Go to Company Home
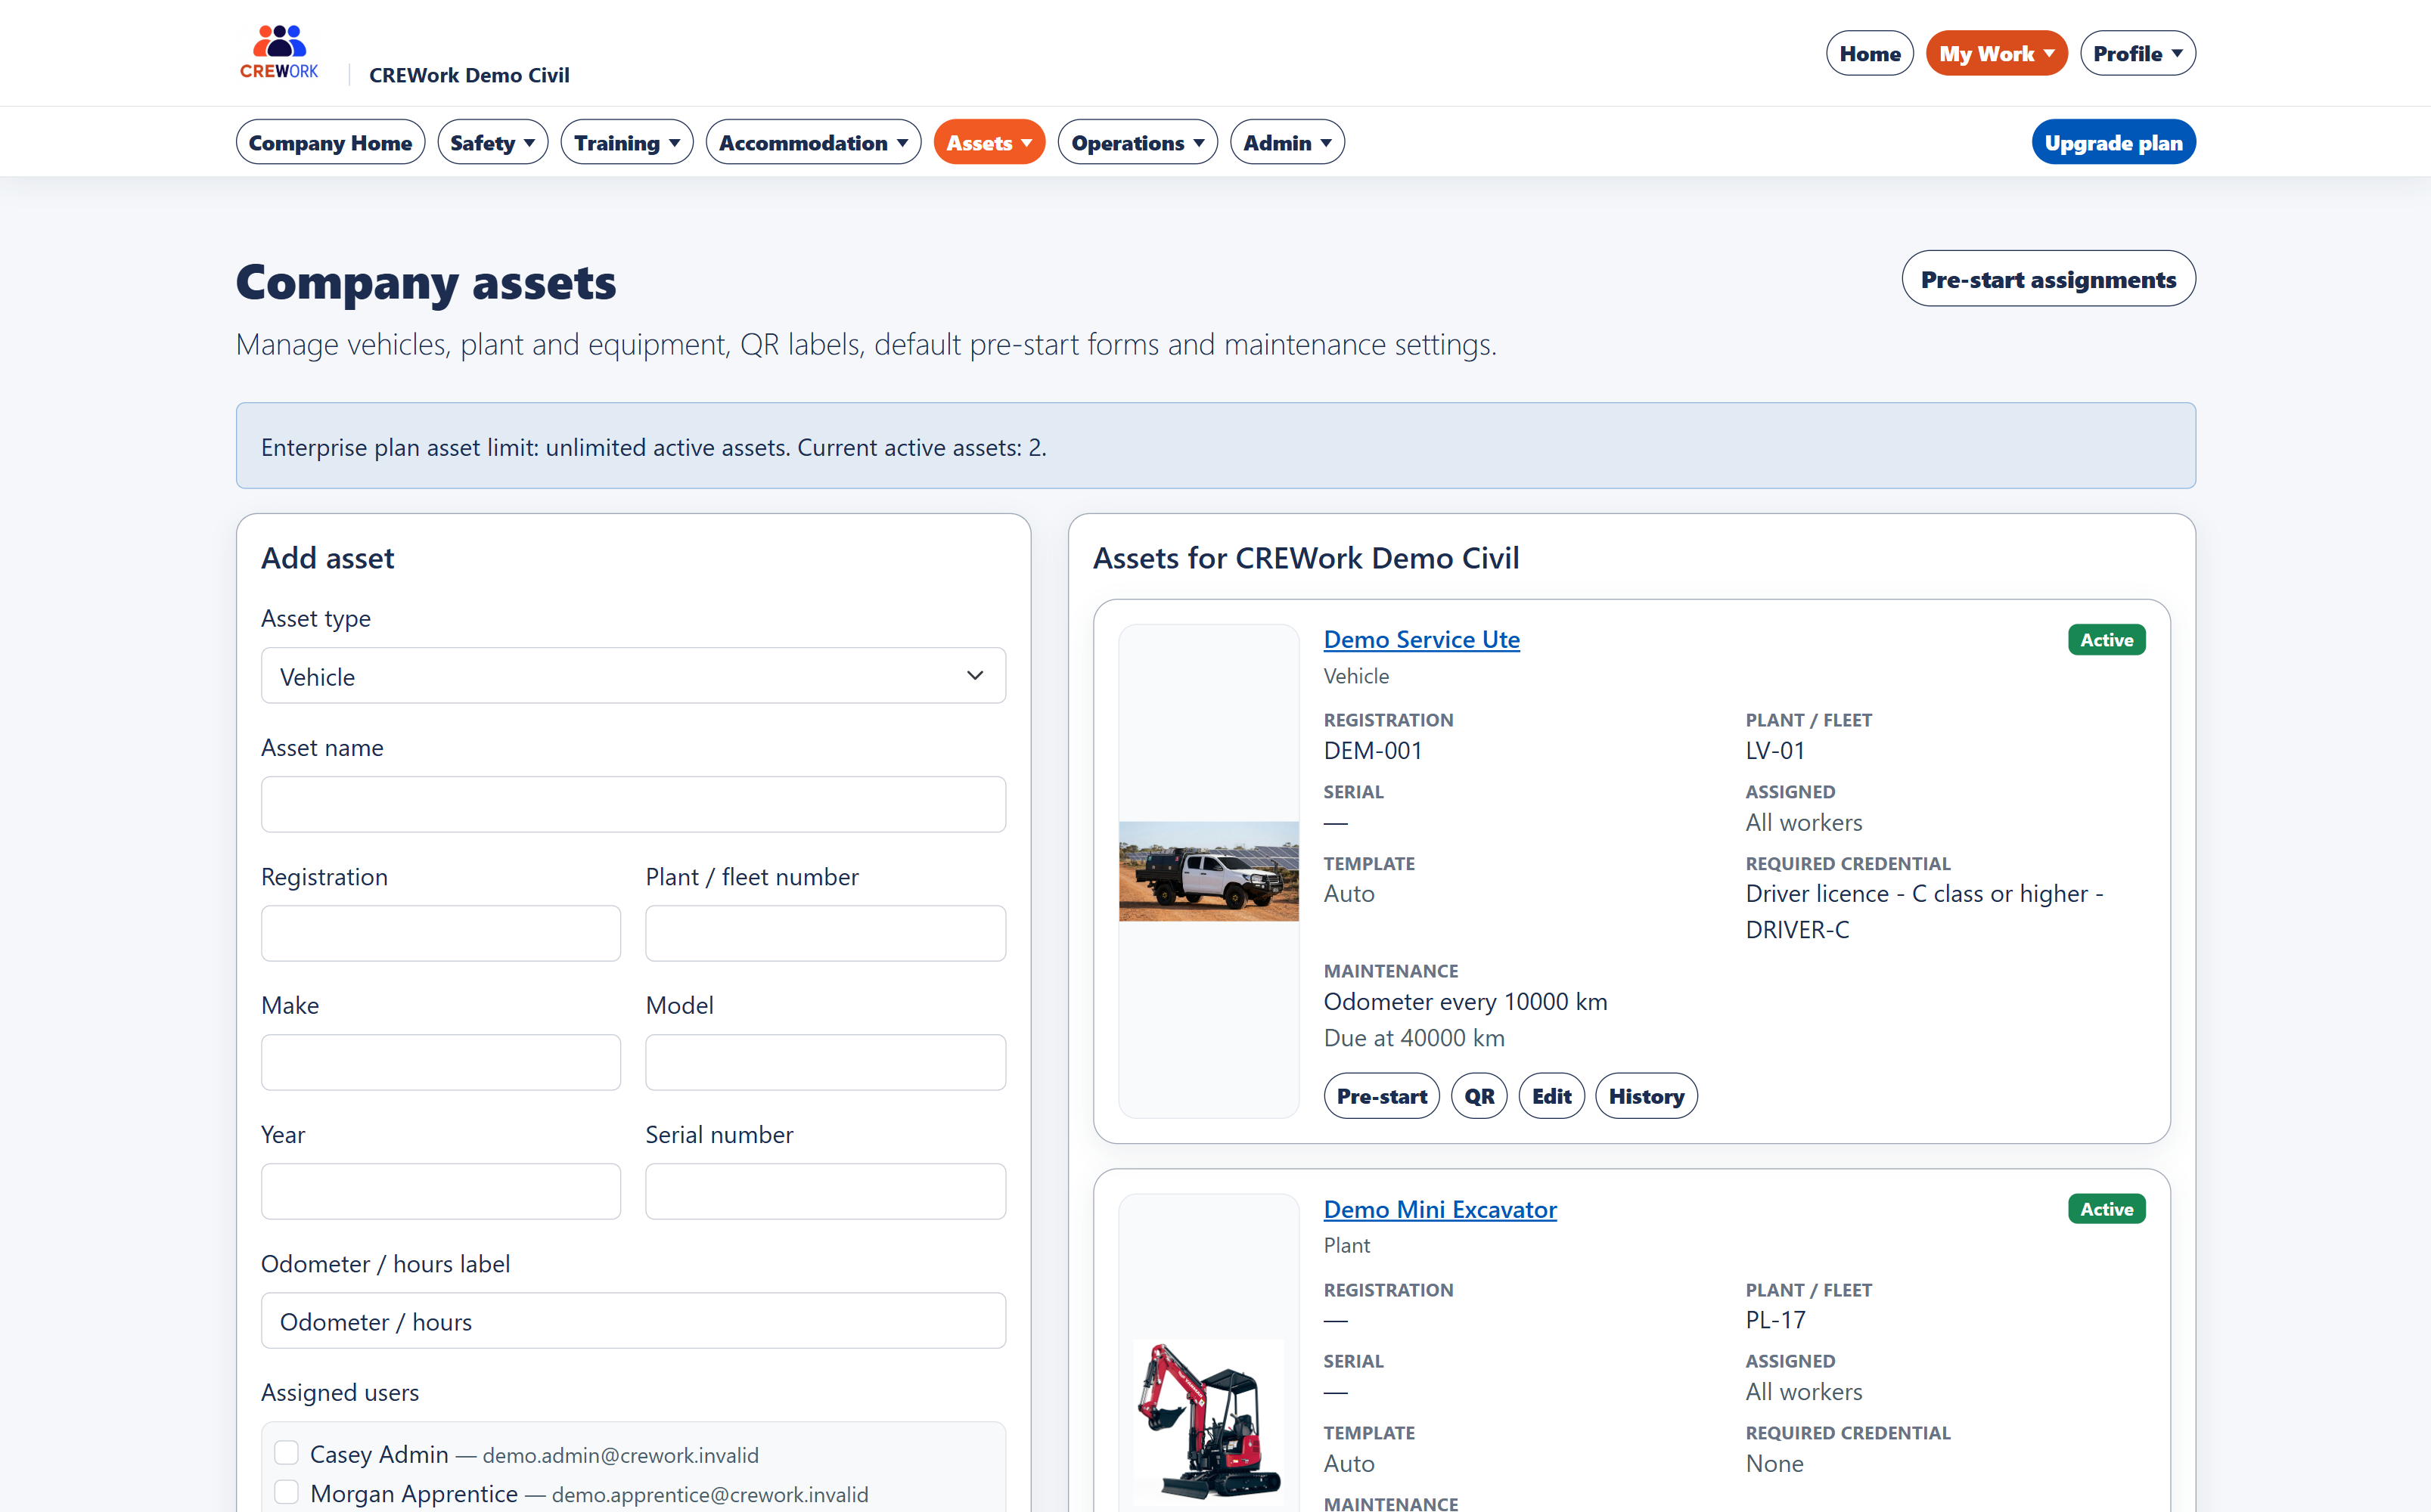Viewport: 2431px width, 1512px height. pyautogui.click(x=330, y=143)
